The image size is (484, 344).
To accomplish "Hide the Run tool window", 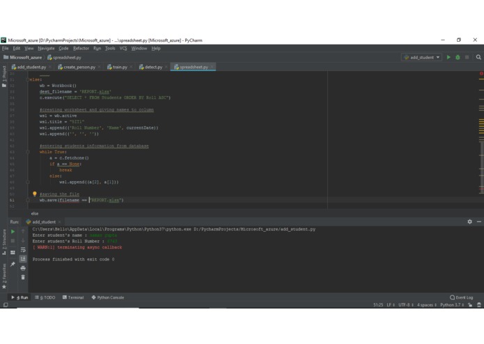I will pyautogui.click(x=478, y=221).
